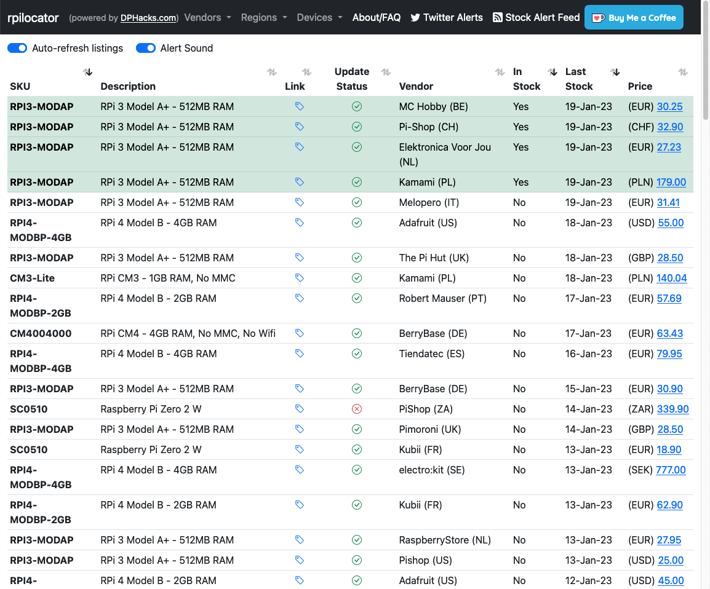Screen dimensions: 710x589
Task: Open the Twitter Alerts nav item
Action: tap(447, 17)
